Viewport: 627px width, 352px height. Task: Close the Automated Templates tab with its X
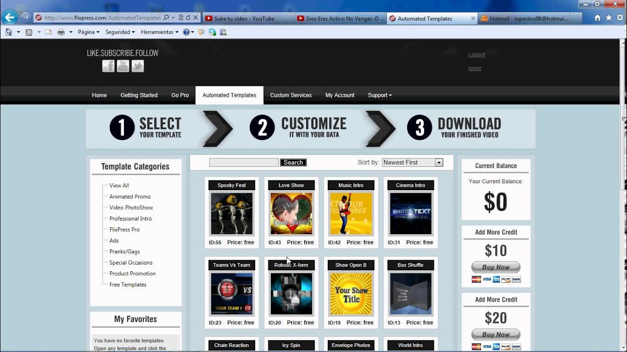(x=473, y=19)
